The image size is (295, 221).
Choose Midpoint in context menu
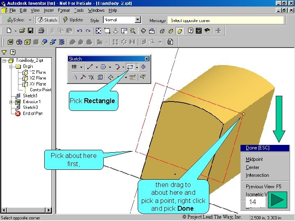pos(254,159)
